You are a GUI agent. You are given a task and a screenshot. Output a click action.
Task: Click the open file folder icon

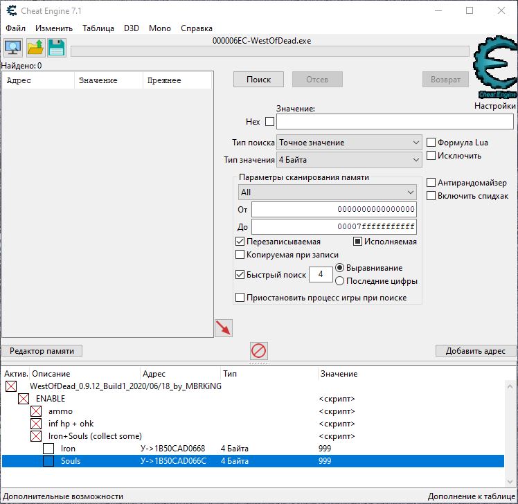coord(35,48)
